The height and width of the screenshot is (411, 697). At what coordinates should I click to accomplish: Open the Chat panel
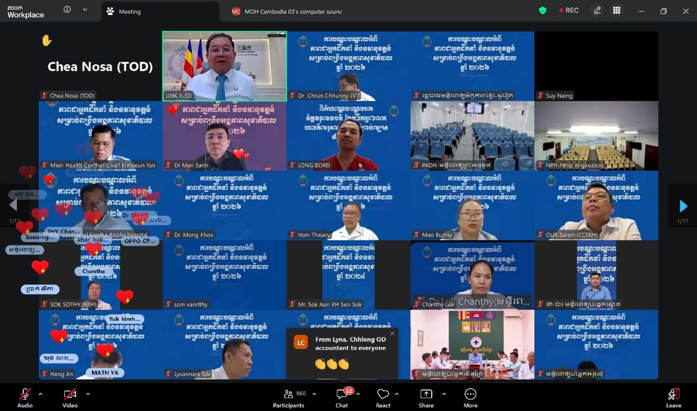pyautogui.click(x=342, y=397)
